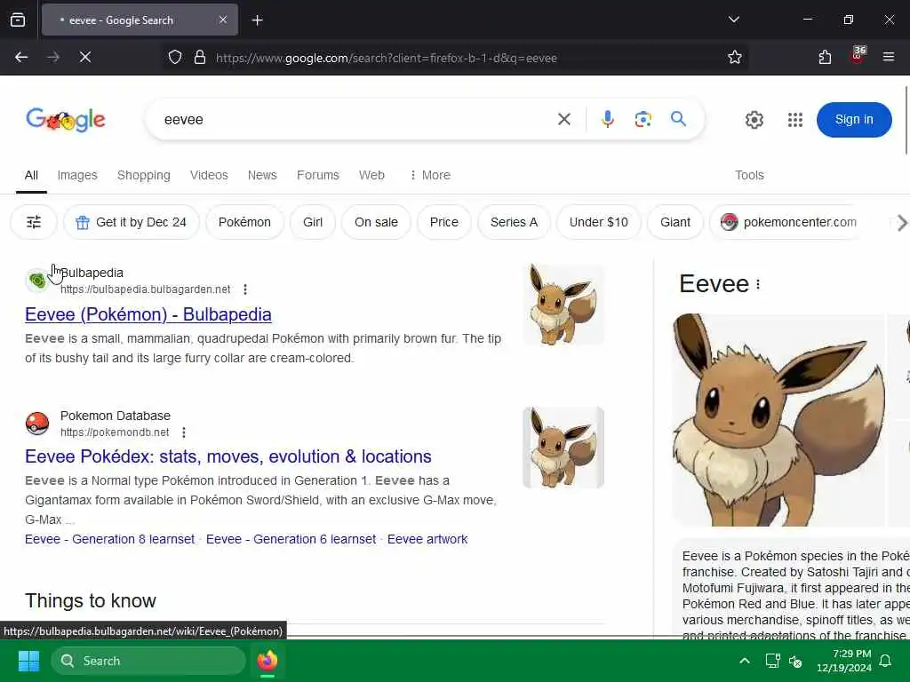Expand the More search categories menu
The height and width of the screenshot is (682, 910).
[x=430, y=175]
